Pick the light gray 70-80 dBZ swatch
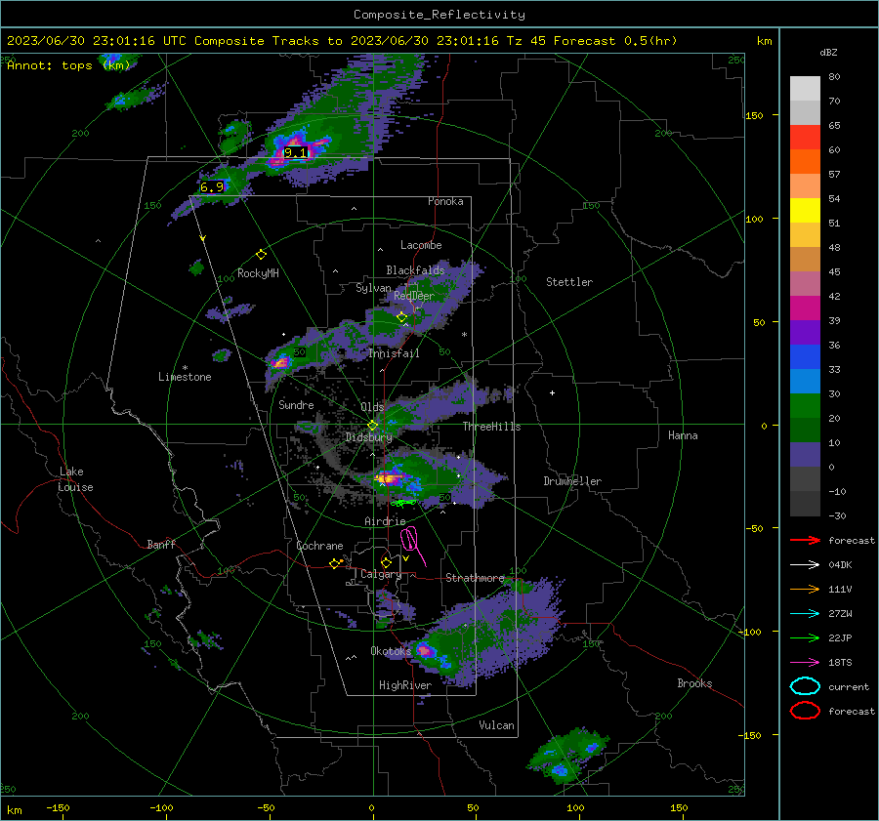879x821 pixels. [805, 89]
